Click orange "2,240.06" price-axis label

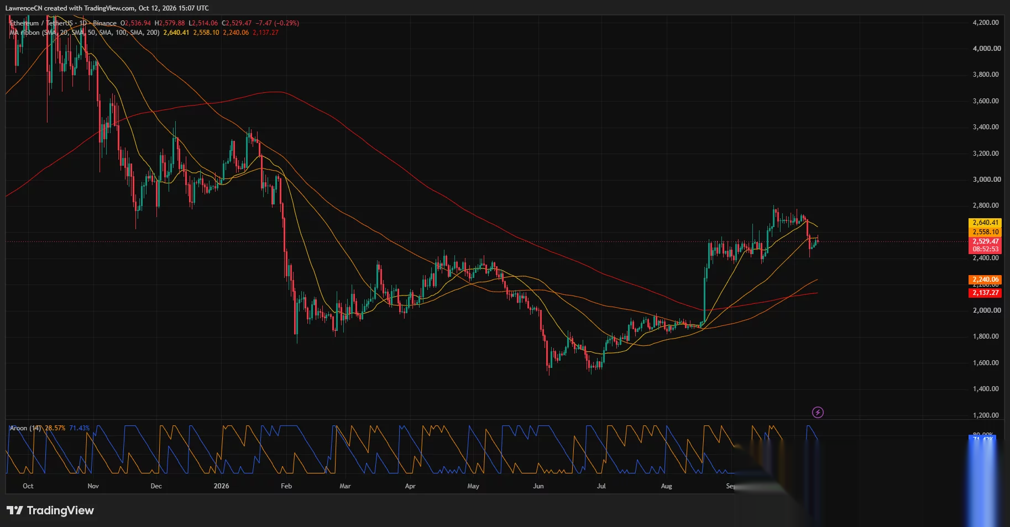986,280
